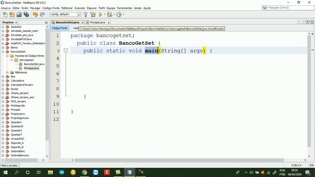Click the Redo toolbar icon
The width and height of the screenshot is (315, 177).
(x=42, y=14)
